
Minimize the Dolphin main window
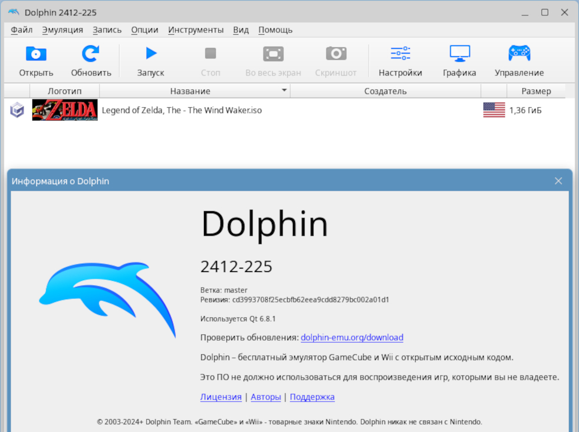coord(525,14)
